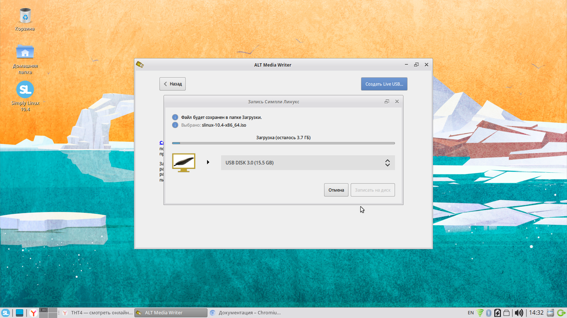
Task: Click info icon beside Выбрано line
Action: pyautogui.click(x=175, y=125)
